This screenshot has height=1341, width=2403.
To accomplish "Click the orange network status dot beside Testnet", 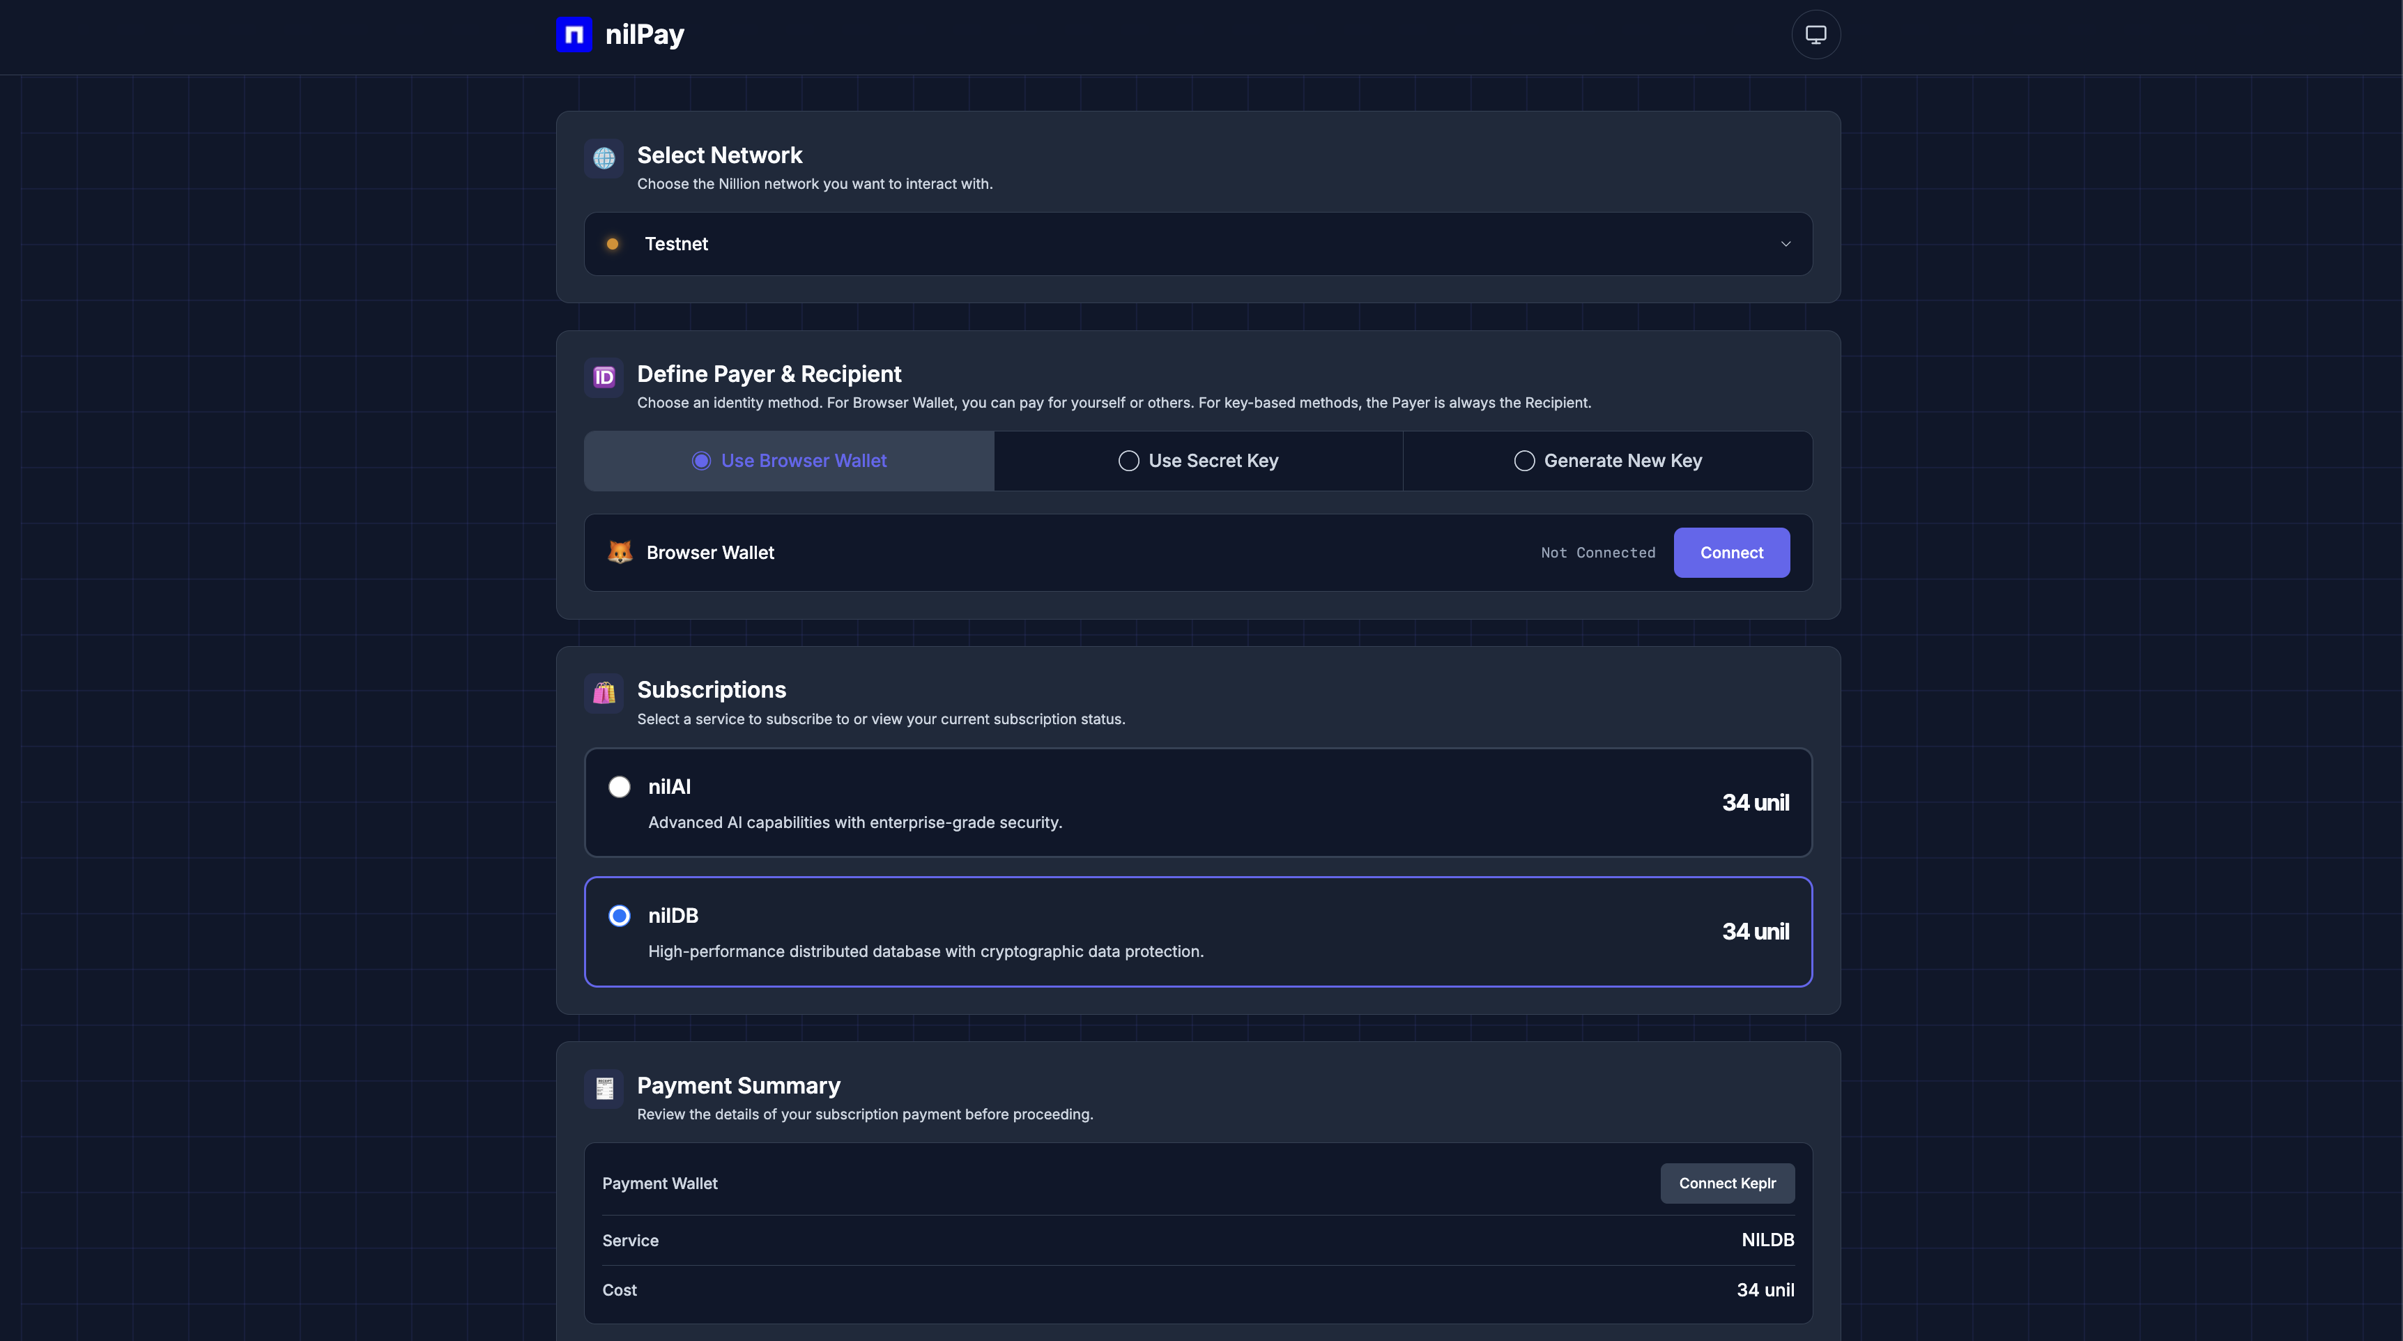I will 613,243.
